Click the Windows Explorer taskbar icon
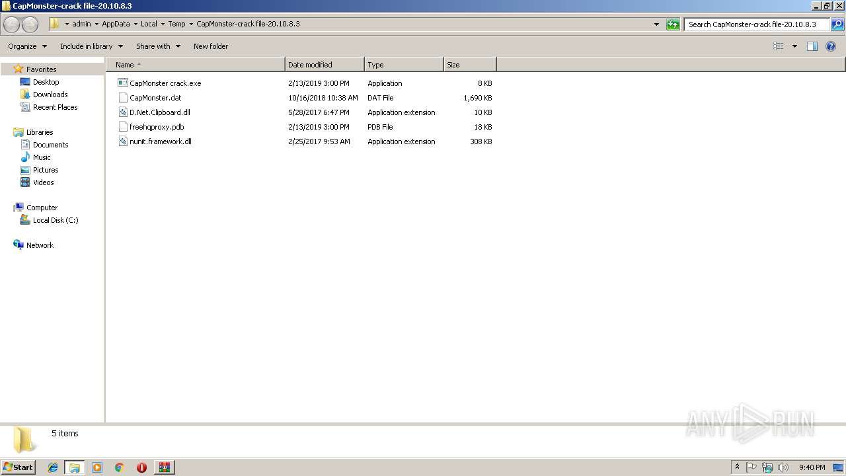 (x=75, y=467)
